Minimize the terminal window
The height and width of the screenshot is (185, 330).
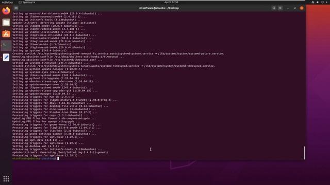288,8
